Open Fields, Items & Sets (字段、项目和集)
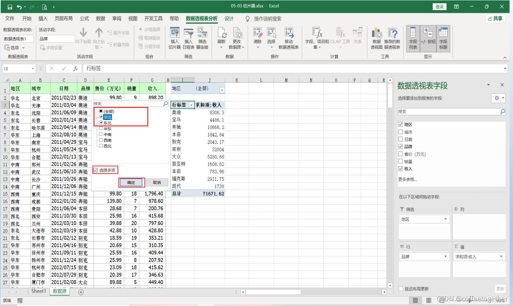The height and width of the screenshot is (306, 513). [317, 38]
